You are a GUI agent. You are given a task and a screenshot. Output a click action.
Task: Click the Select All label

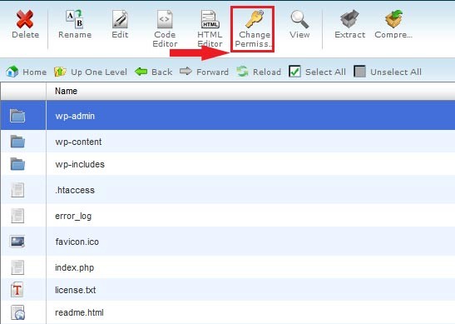(x=325, y=72)
